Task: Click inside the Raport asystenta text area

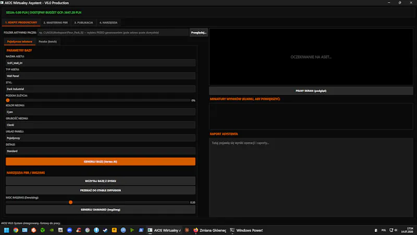Action: 311,177
